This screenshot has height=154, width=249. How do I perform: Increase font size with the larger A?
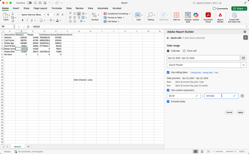[x=58, y=15]
